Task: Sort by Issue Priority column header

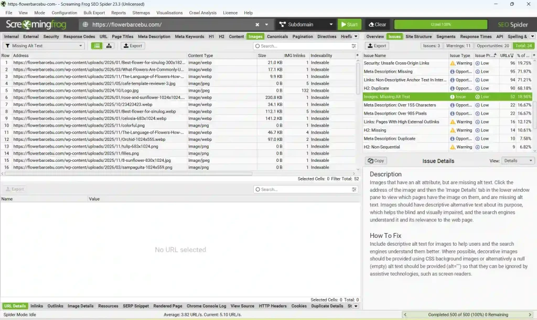Action: [x=486, y=56]
